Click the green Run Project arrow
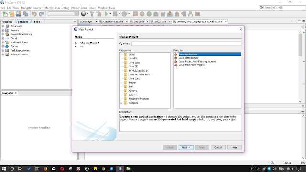 [x=106, y=14]
